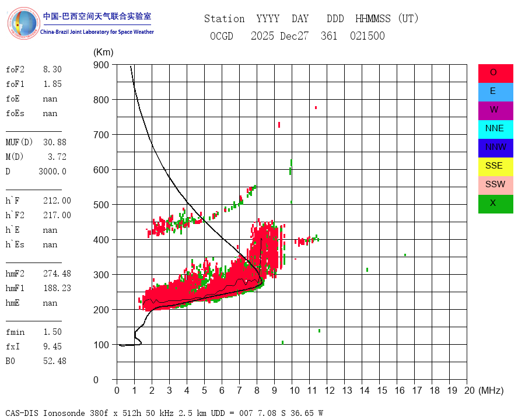
Task: Click the day-of-year value 361
Action: coord(329,36)
